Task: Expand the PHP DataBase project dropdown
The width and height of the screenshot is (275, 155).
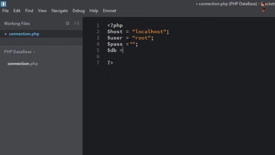Action: coord(19,52)
